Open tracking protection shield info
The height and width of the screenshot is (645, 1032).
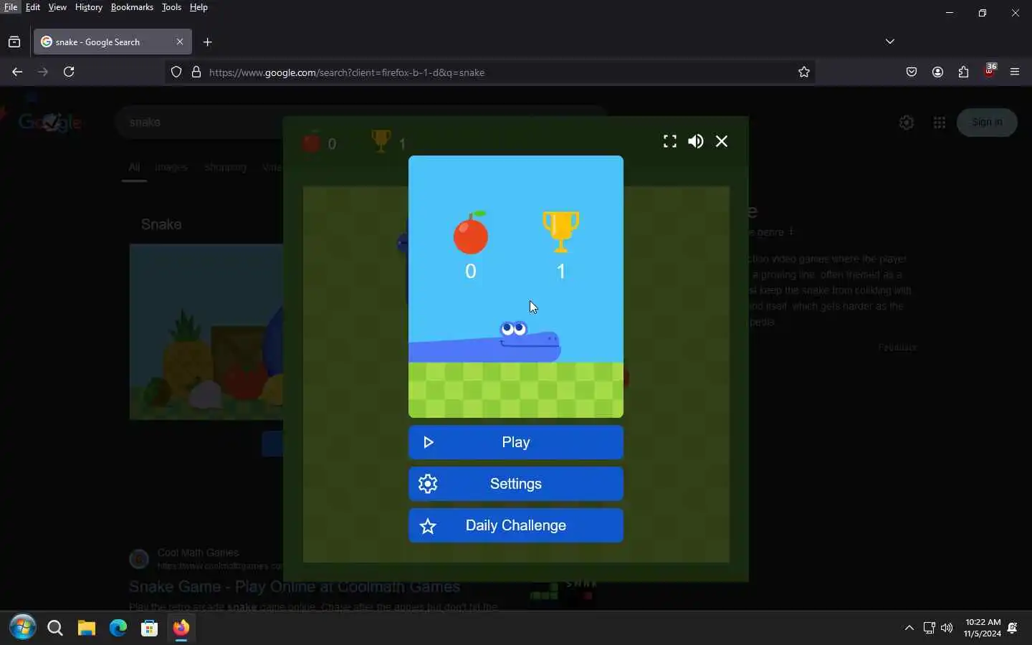(x=176, y=72)
